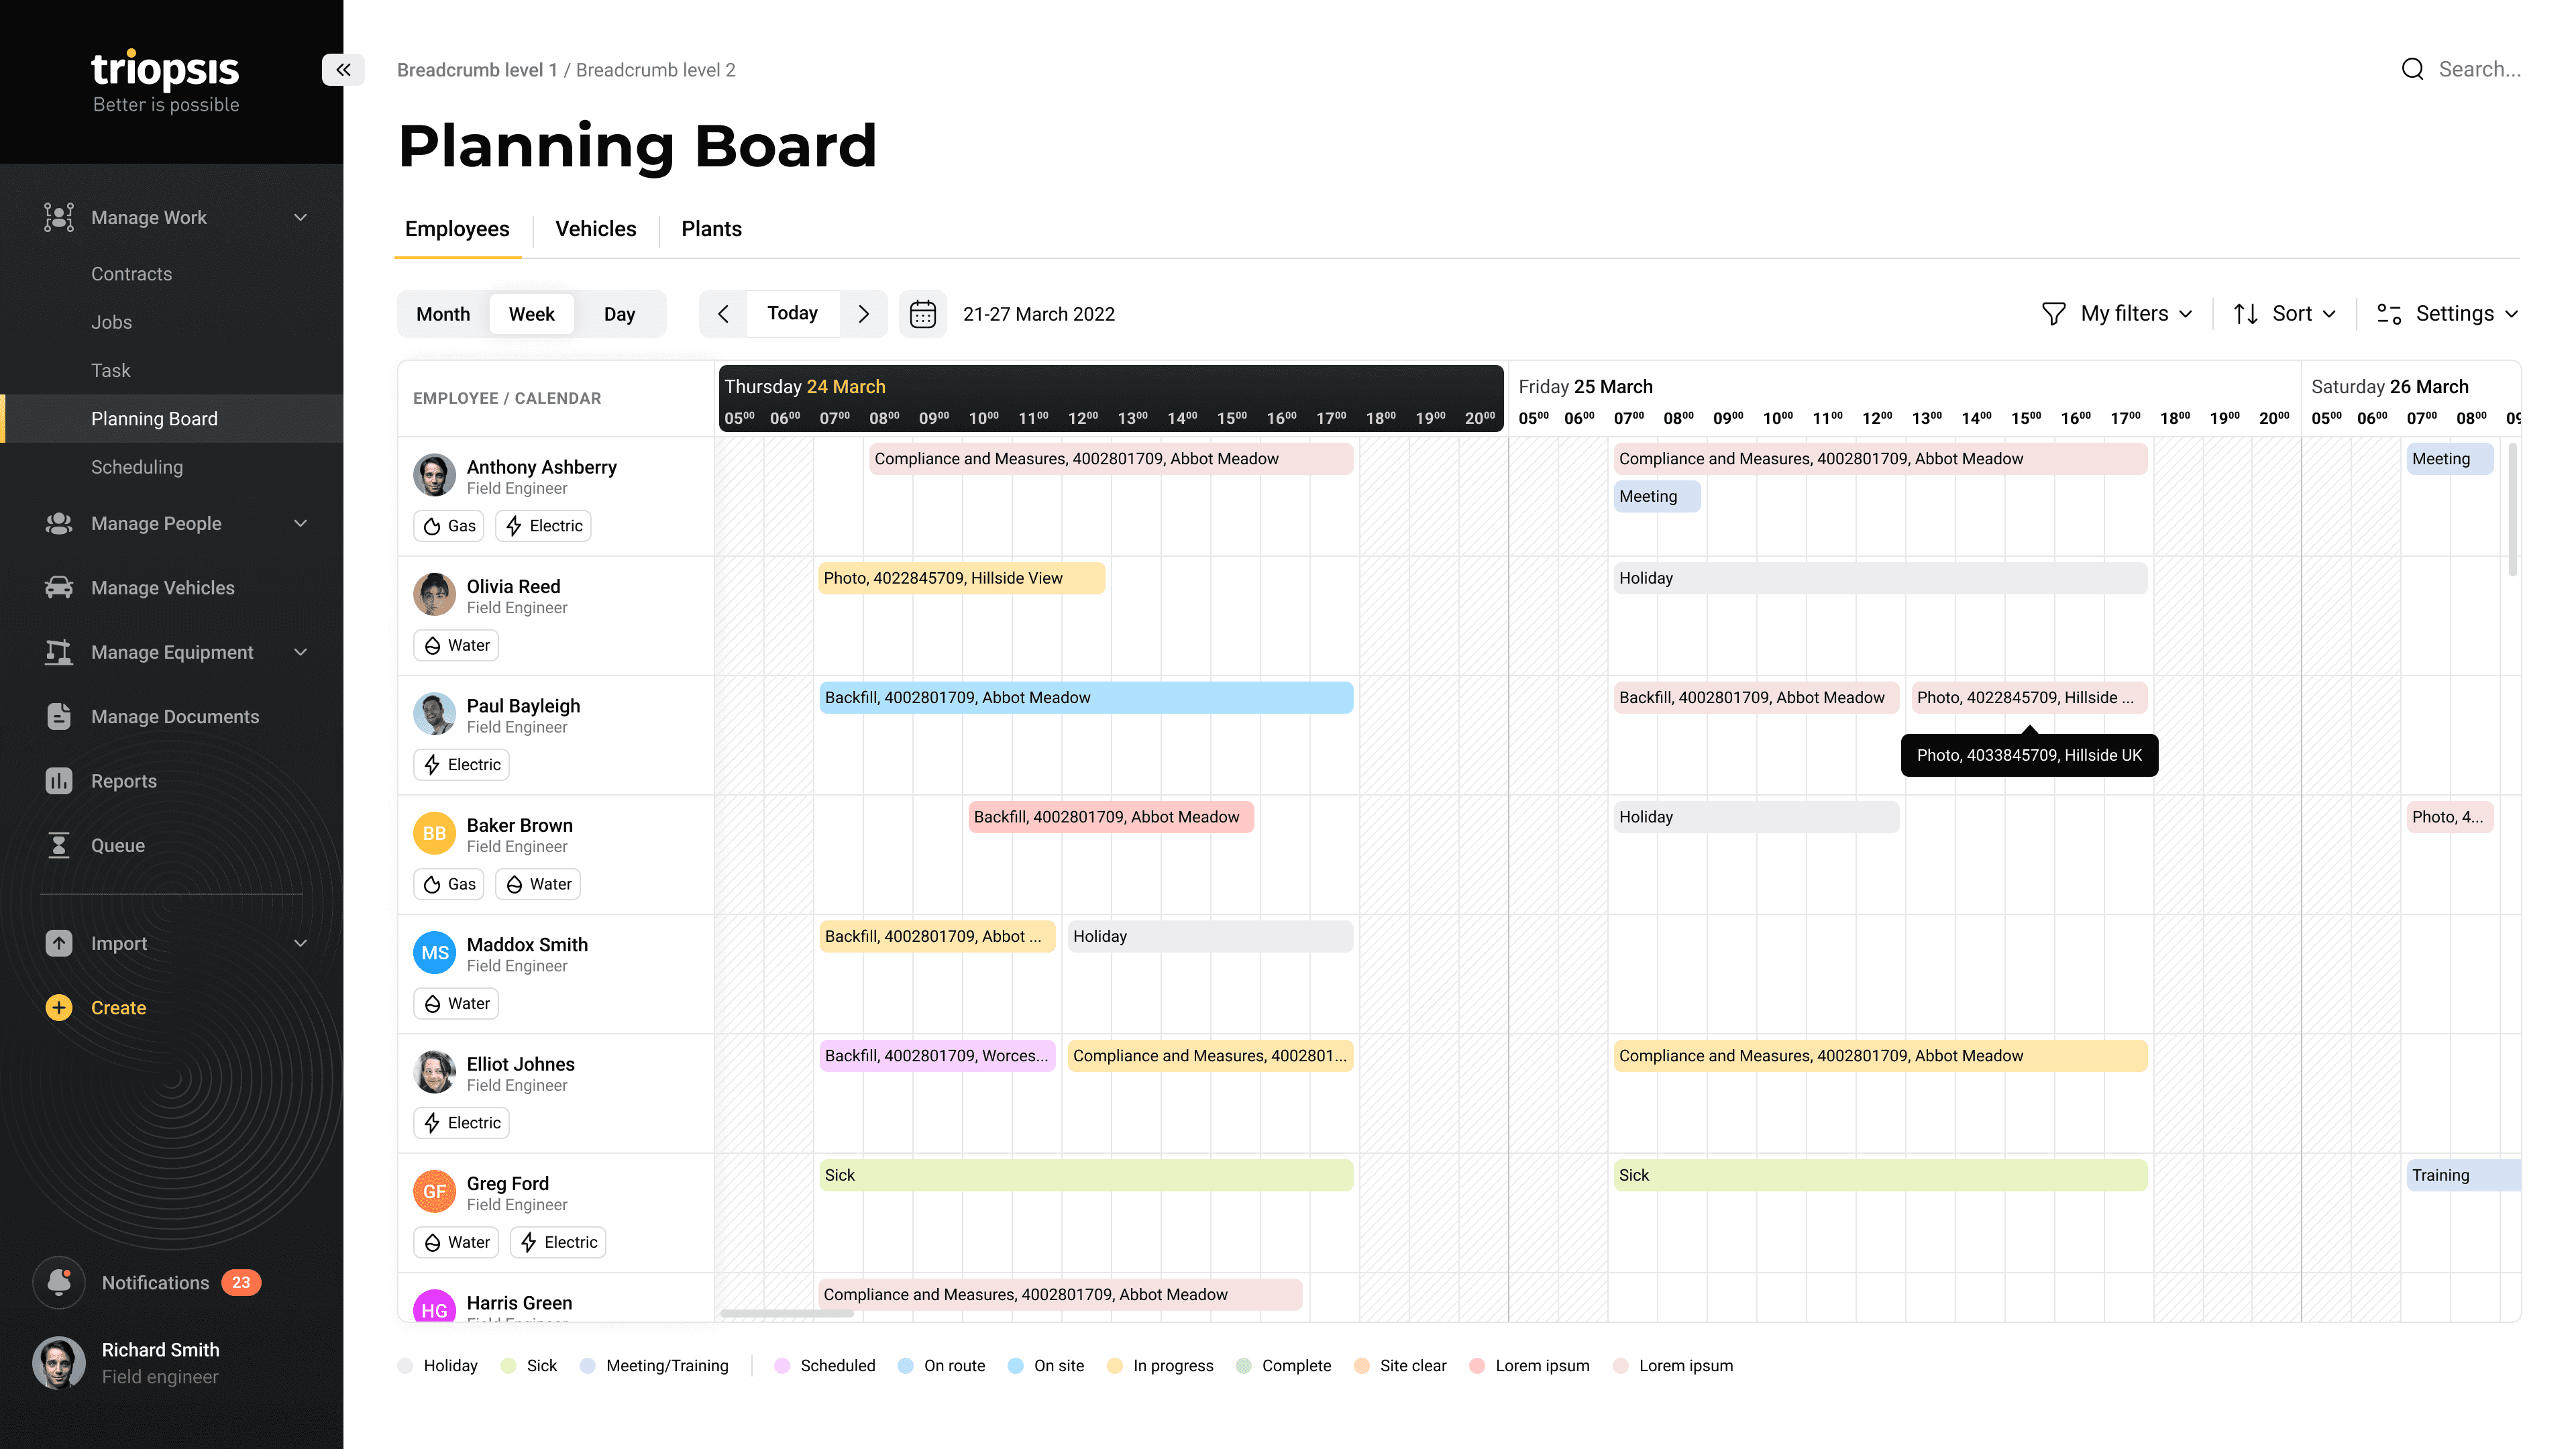Toggle sidebar collapse button
This screenshot has width=2576, height=1449.
click(x=343, y=69)
